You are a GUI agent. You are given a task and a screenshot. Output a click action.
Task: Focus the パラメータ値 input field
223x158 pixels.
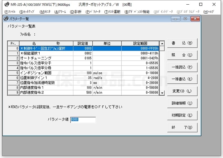click(83, 120)
